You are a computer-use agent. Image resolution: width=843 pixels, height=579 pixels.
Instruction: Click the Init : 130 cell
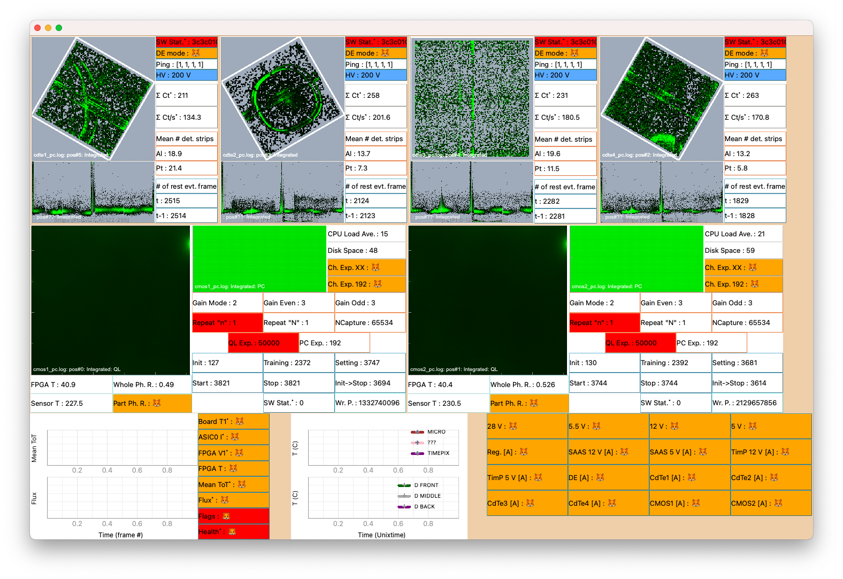point(604,362)
